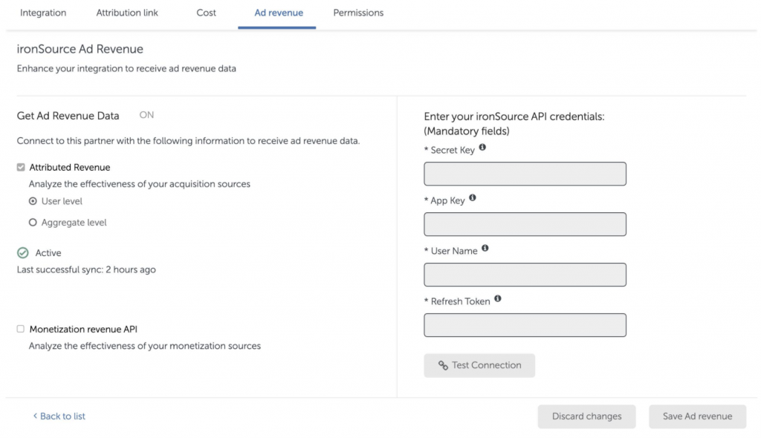Screen dimensions: 761x438
Task: Click the Discard changes button
Action: [x=586, y=416]
